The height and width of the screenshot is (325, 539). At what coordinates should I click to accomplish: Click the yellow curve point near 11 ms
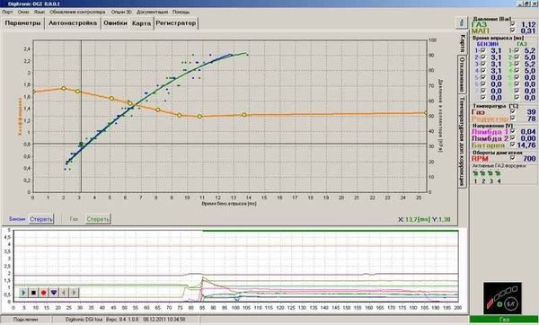[x=199, y=117]
